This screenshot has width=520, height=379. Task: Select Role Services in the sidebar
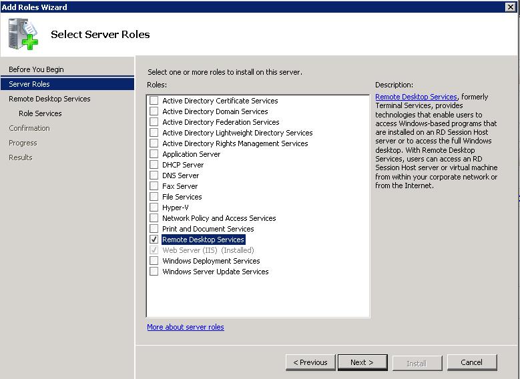(x=40, y=113)
